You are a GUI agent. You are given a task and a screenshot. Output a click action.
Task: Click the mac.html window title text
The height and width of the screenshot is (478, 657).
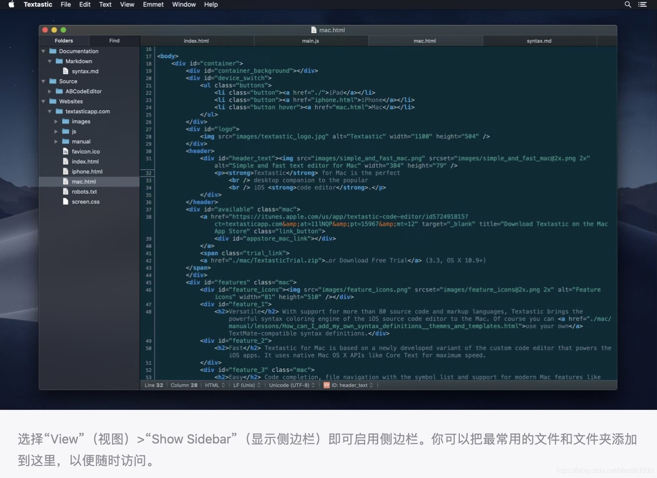[x=332, y=30]
